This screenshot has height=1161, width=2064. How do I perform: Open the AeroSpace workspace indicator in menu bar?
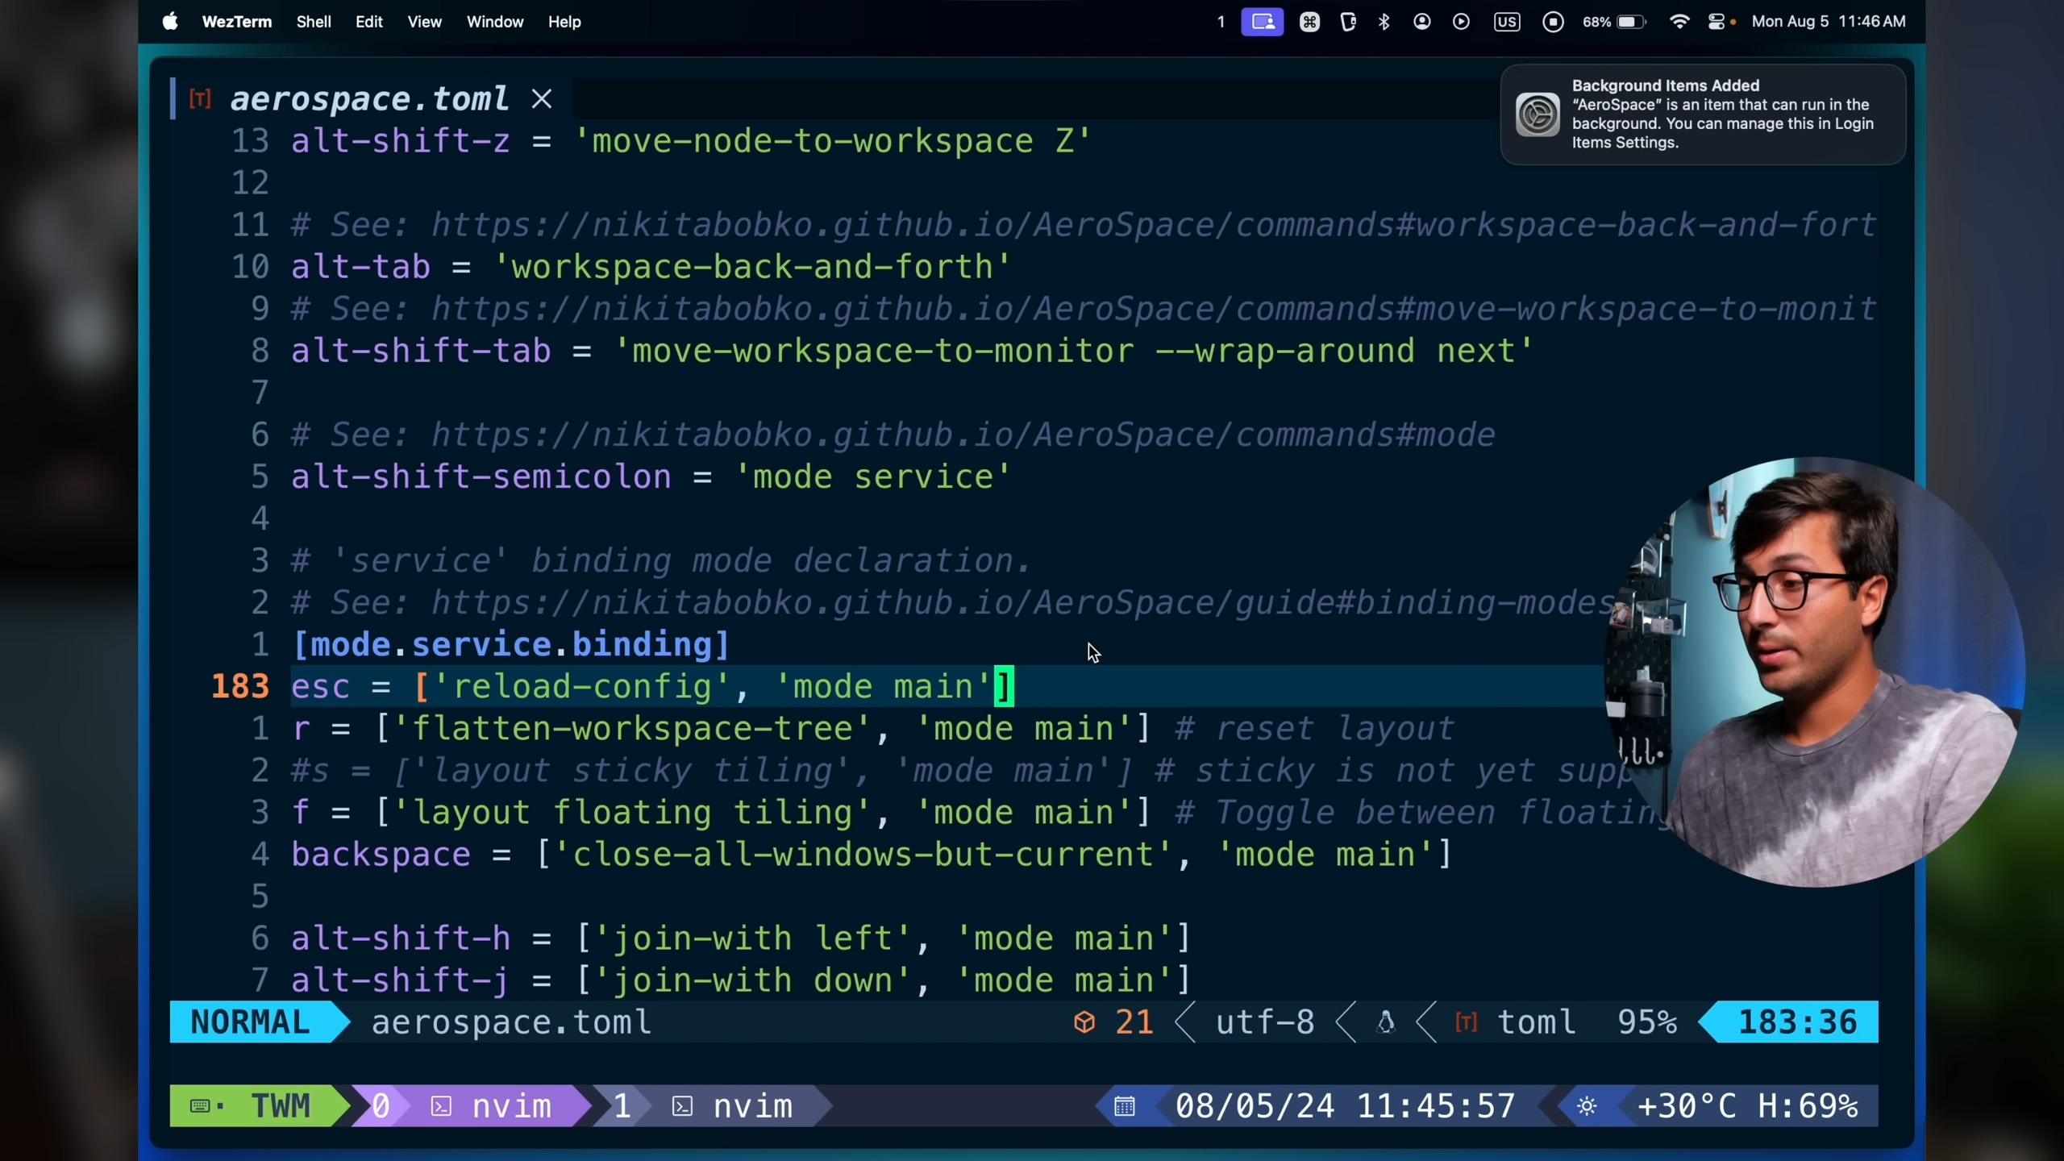(x=1221, y=22)
